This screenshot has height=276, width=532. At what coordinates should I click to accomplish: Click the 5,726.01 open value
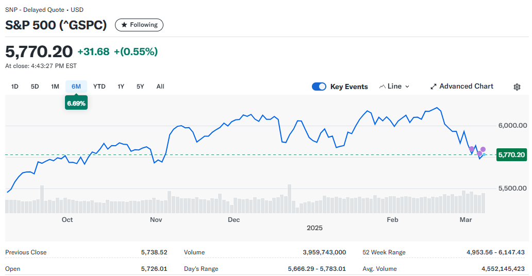[154, 269]
